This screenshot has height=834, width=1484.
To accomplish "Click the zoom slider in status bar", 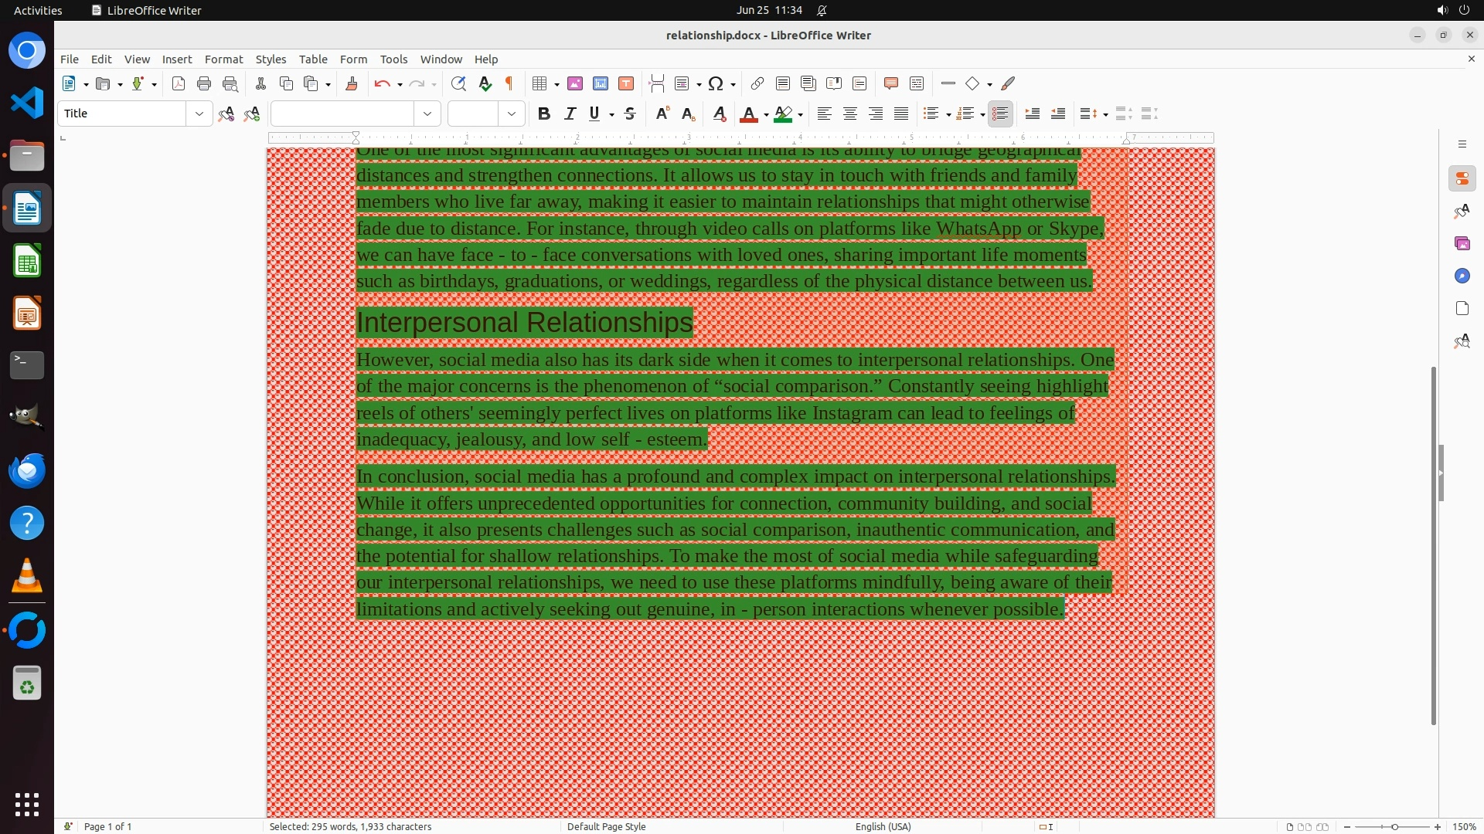I will point(1394,826).
